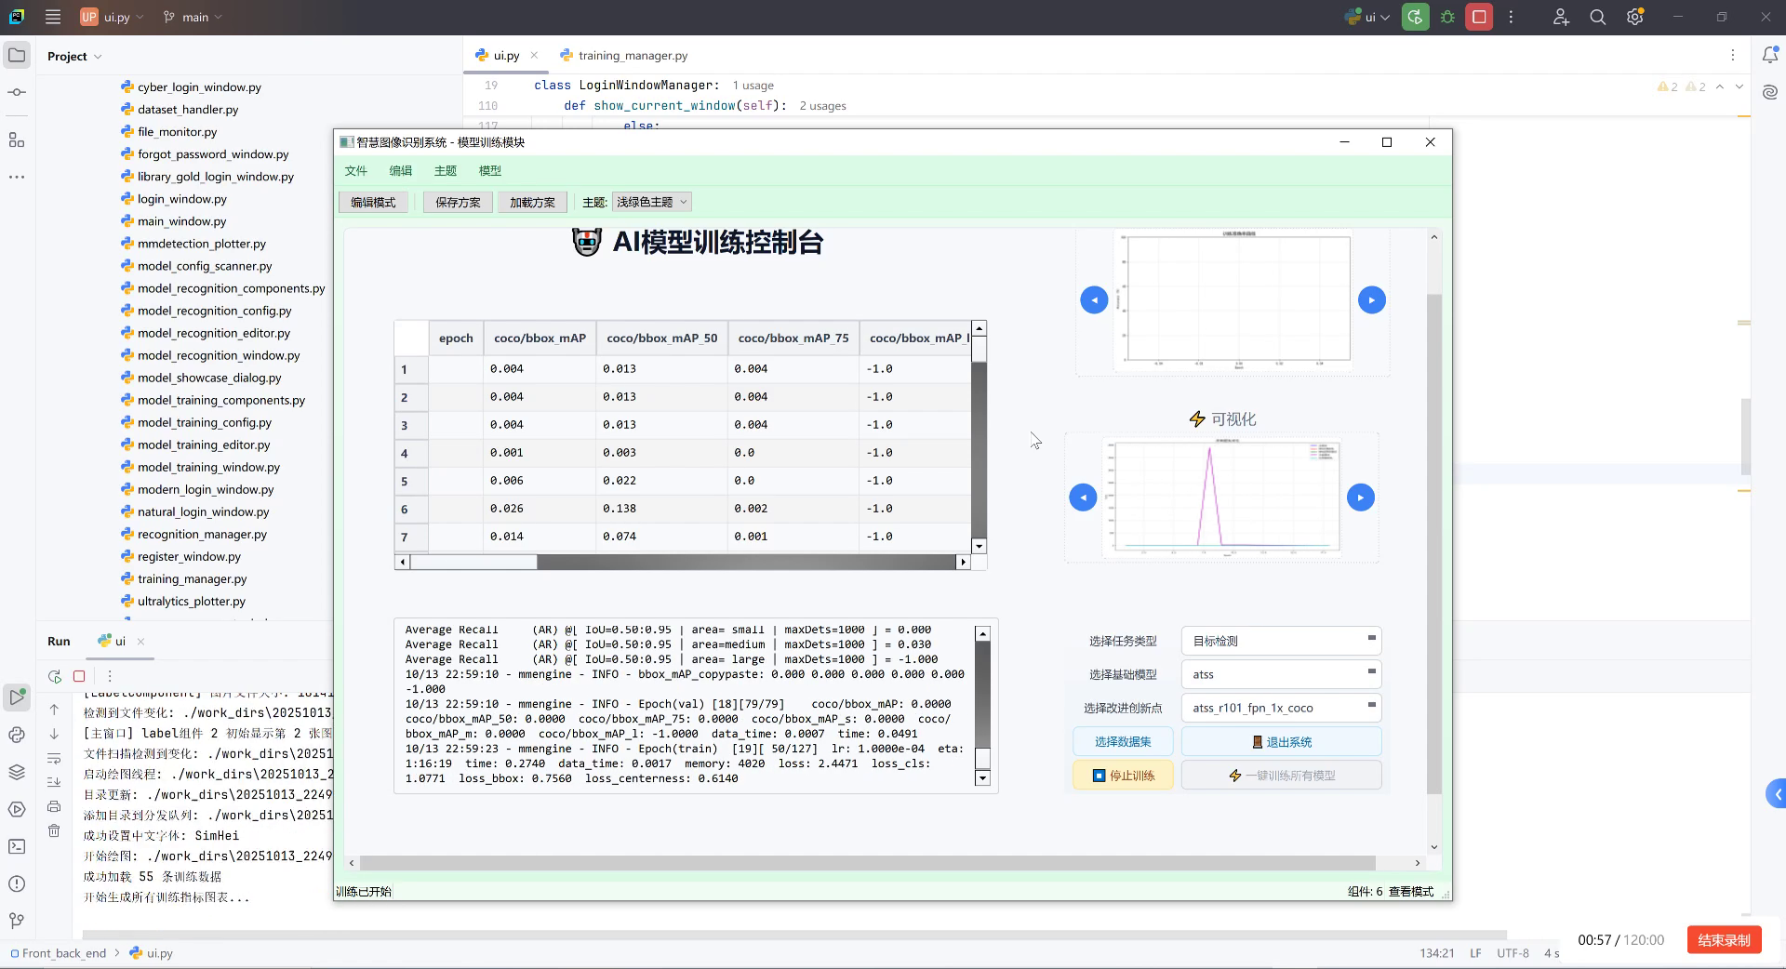
Task: Click the right arrow of the 可视化 chart carousel
Action: [x=1360, y=498]
